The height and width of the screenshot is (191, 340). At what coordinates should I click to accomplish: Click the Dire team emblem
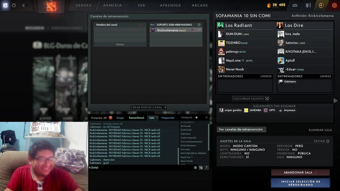tap(280, 25)
